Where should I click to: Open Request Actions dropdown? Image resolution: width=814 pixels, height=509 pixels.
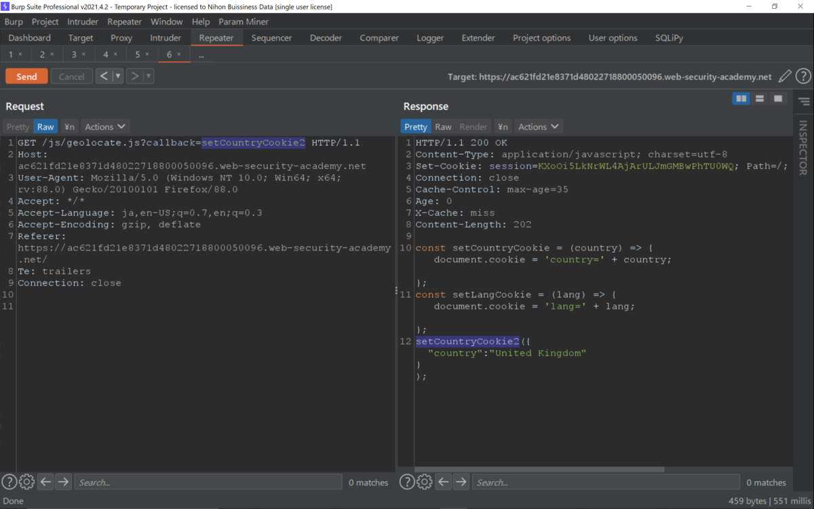point(105,127)
